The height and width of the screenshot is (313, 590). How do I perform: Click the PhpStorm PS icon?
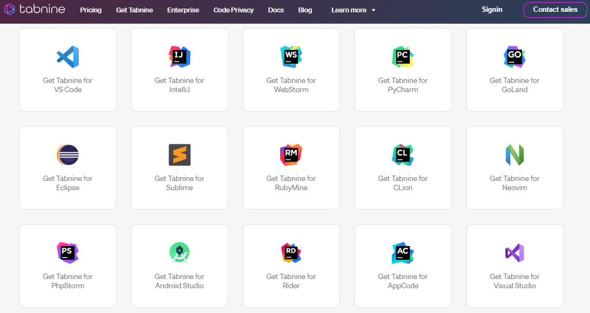coord(67,253)
